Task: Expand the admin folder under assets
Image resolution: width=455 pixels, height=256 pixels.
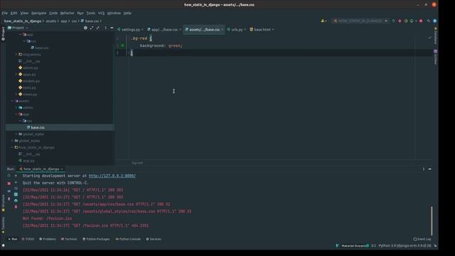Action: [16, 107]
